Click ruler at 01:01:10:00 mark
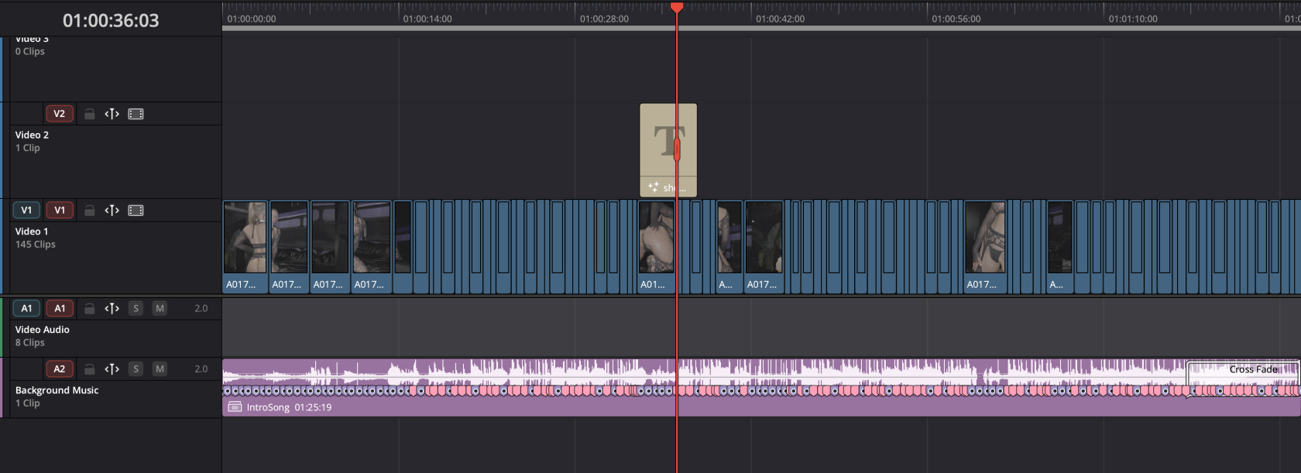This screenshot has width=1301, height=473. (1133, 19)
